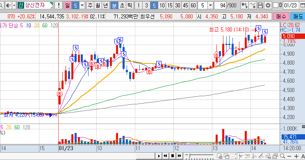The width and height of the screenshot is (305, 160).
Task: Click the exclamation mark info button
Action: [59, 5]
